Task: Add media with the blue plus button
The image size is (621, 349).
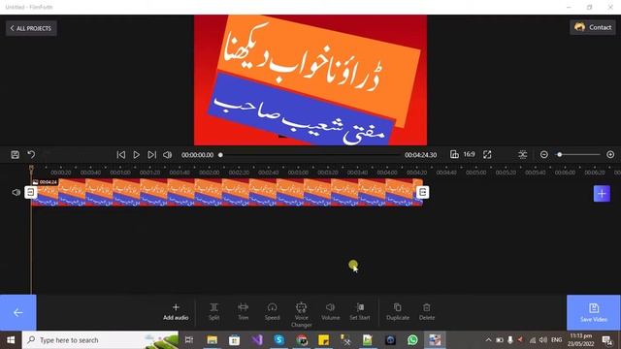Action: pos(602,194)
